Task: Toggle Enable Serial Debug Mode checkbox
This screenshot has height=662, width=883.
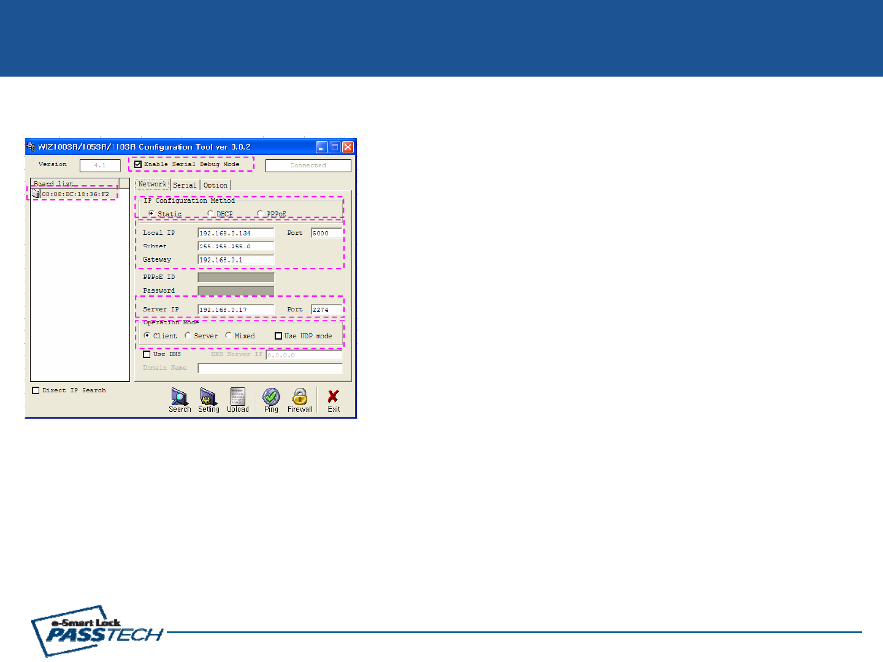Action: pos(138,164)
